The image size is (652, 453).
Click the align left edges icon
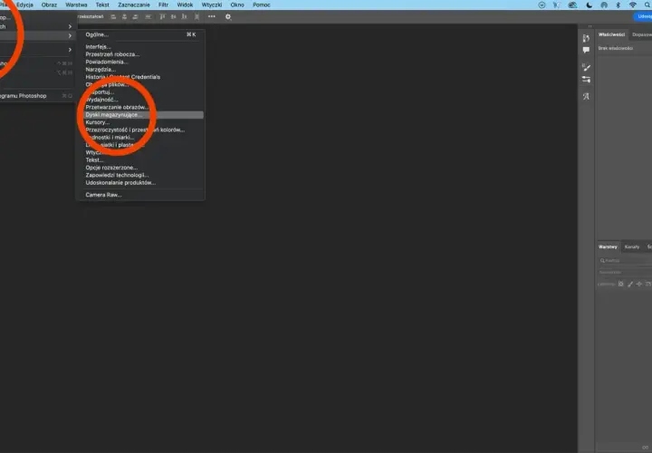[x=113, y=16]
